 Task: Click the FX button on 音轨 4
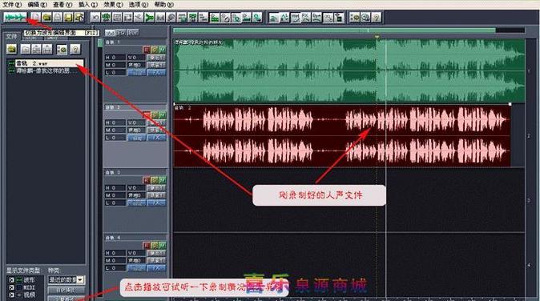[x=156, y=268]
